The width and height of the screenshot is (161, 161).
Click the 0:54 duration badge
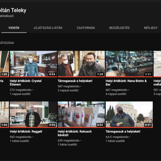(52, 74)
